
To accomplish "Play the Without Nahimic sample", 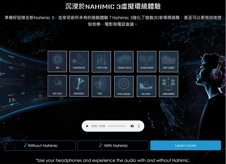I will 40,146.
